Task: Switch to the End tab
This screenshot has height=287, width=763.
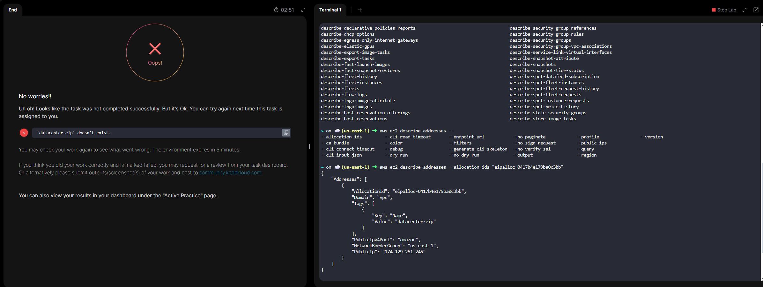Action: tap(13, 10)
